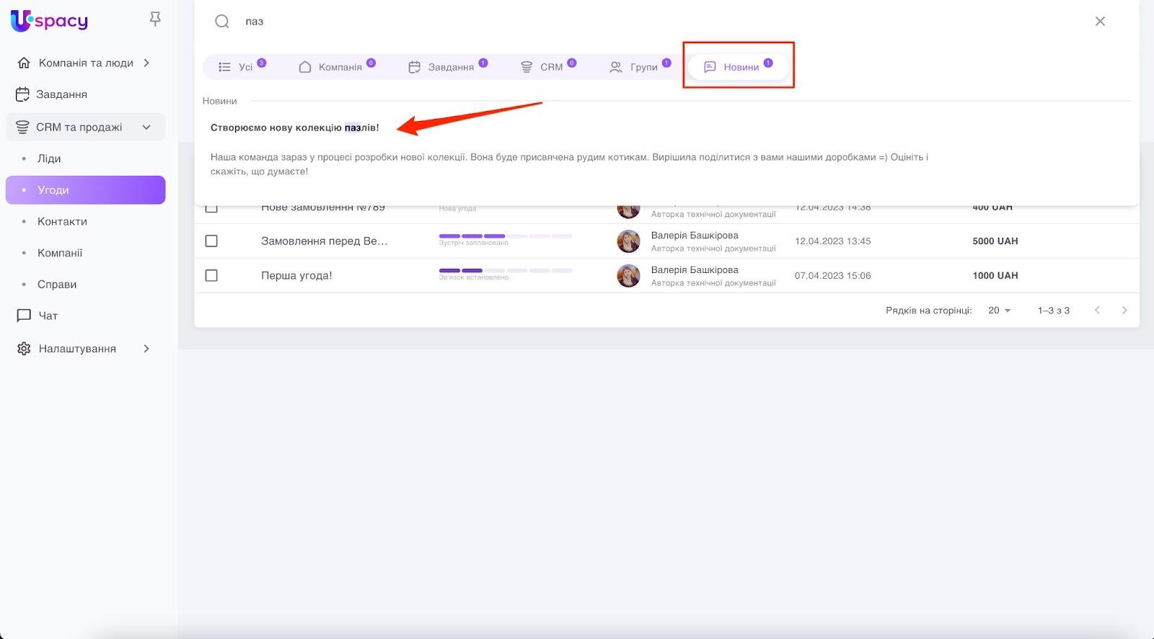Click the date 07.04.2023 15:06

[833, 276]
